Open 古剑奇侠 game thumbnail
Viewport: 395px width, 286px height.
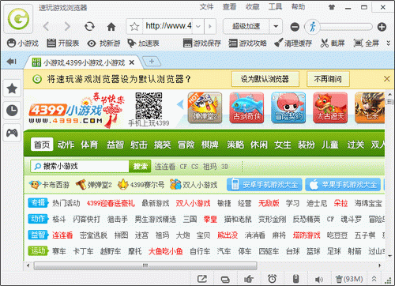(x=246, y=107)
